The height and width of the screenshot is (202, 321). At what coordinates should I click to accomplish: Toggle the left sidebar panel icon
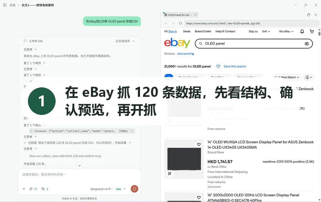pyautogui.click(x=5, y=5)
